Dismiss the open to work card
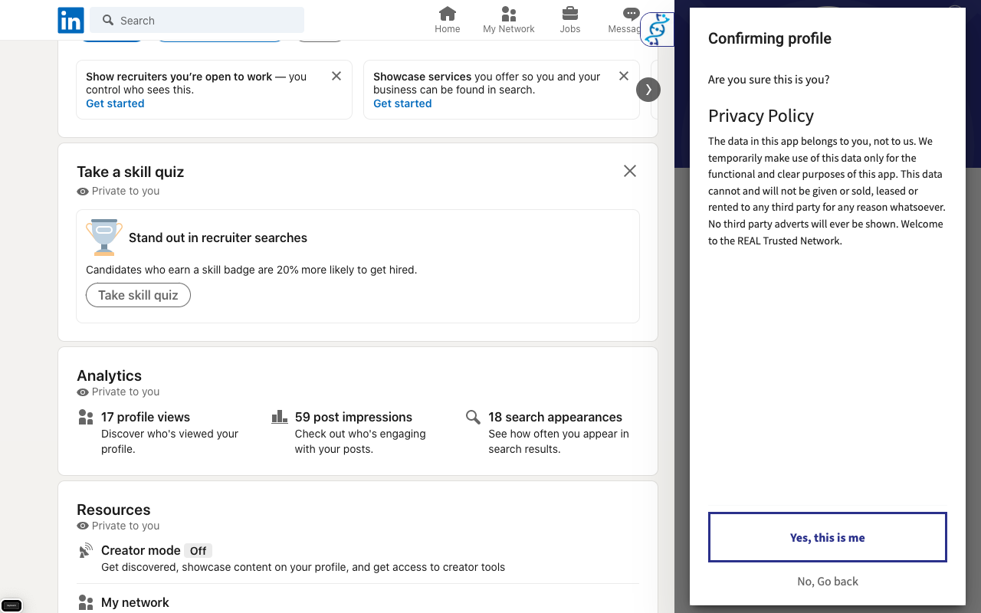 336,76
